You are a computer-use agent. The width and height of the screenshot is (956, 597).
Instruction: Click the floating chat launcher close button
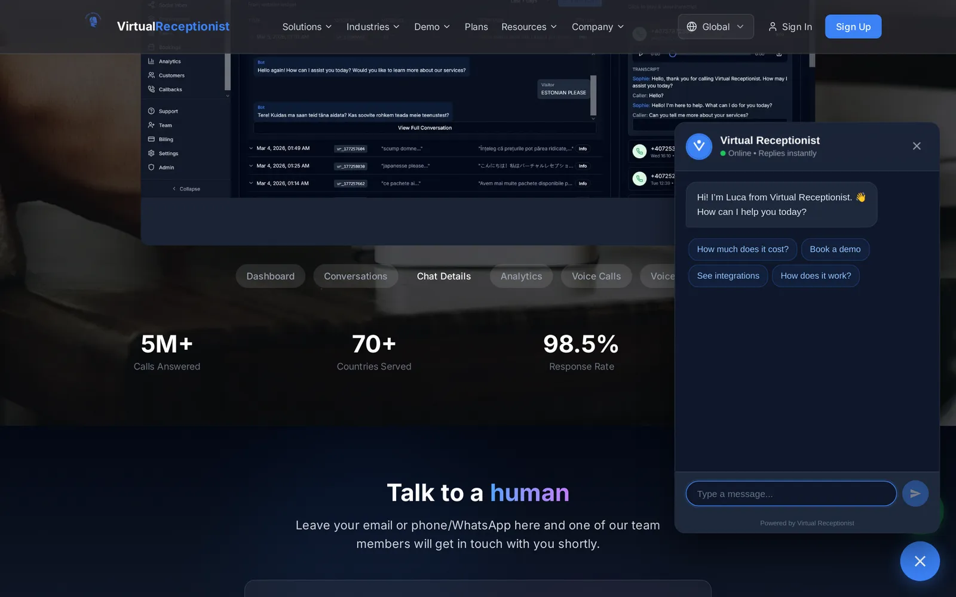click(920, 561)
